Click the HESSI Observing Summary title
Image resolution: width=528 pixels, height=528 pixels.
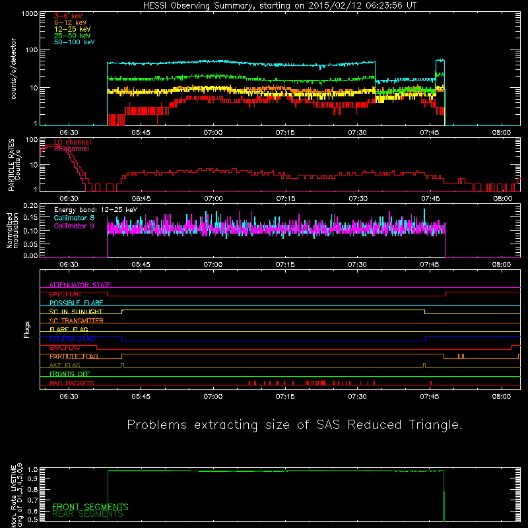tap(280, 6)
